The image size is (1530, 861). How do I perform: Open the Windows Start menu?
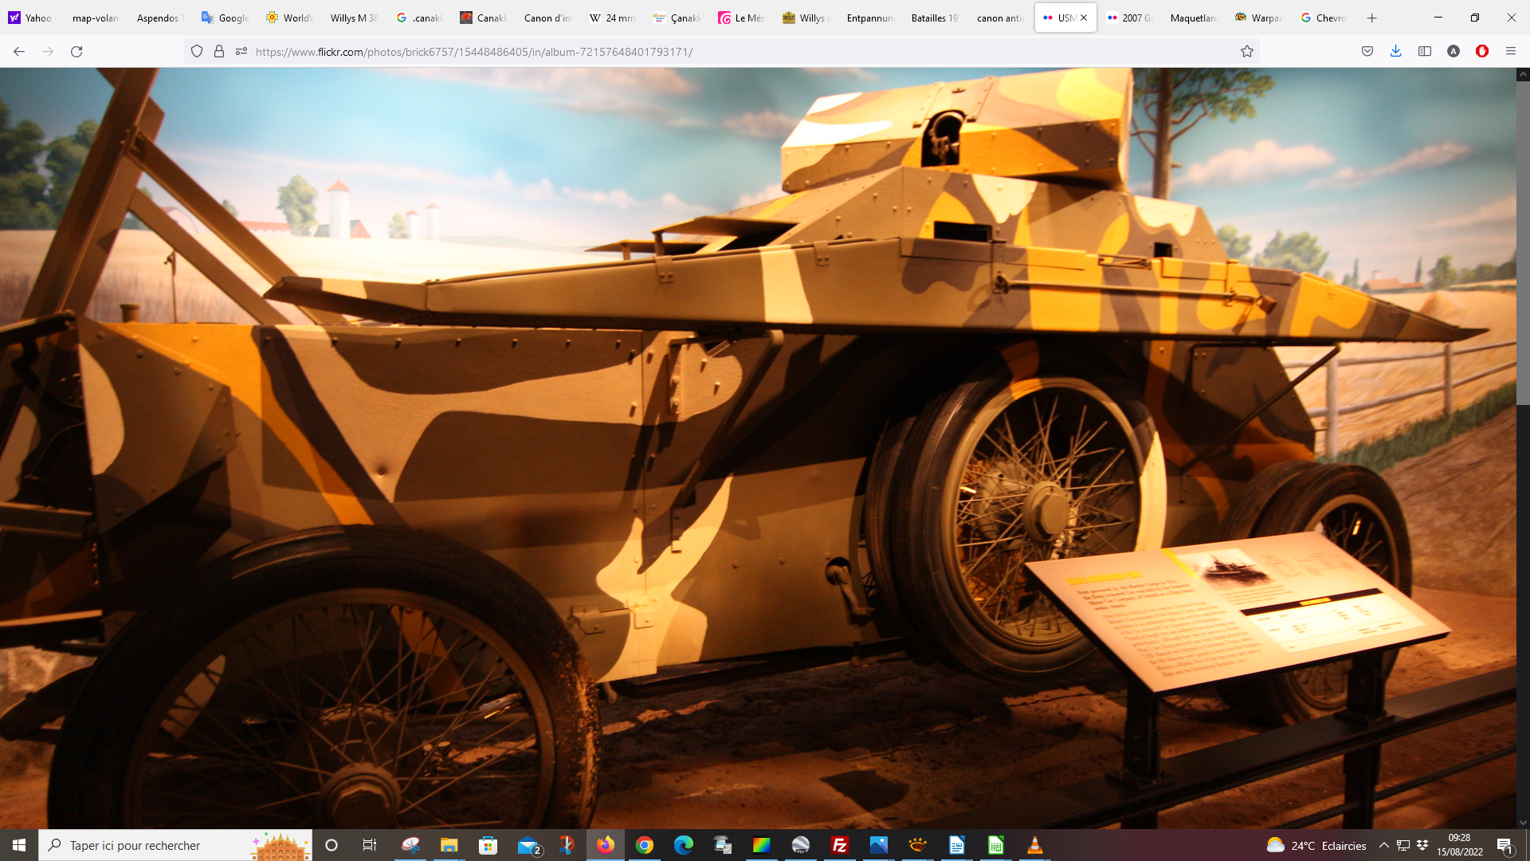(19, 845)
